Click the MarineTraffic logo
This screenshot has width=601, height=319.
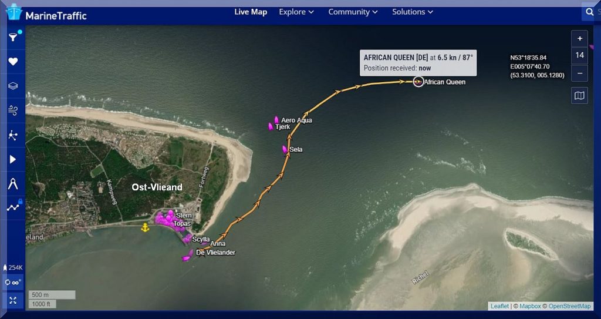[x=46, y=13]
